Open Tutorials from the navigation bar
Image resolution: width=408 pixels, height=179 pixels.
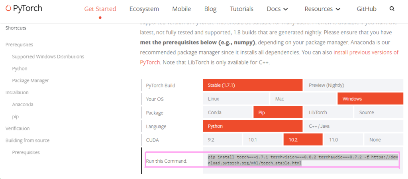(x=241, y=9)
